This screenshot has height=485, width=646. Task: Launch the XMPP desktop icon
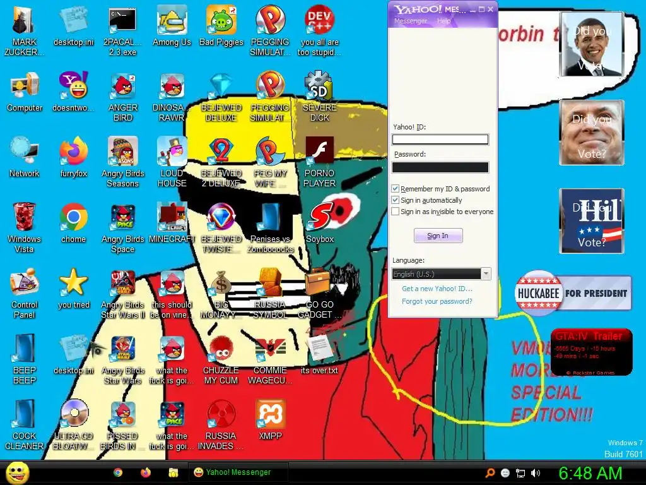pyautogui.click(x=270, y=420)
